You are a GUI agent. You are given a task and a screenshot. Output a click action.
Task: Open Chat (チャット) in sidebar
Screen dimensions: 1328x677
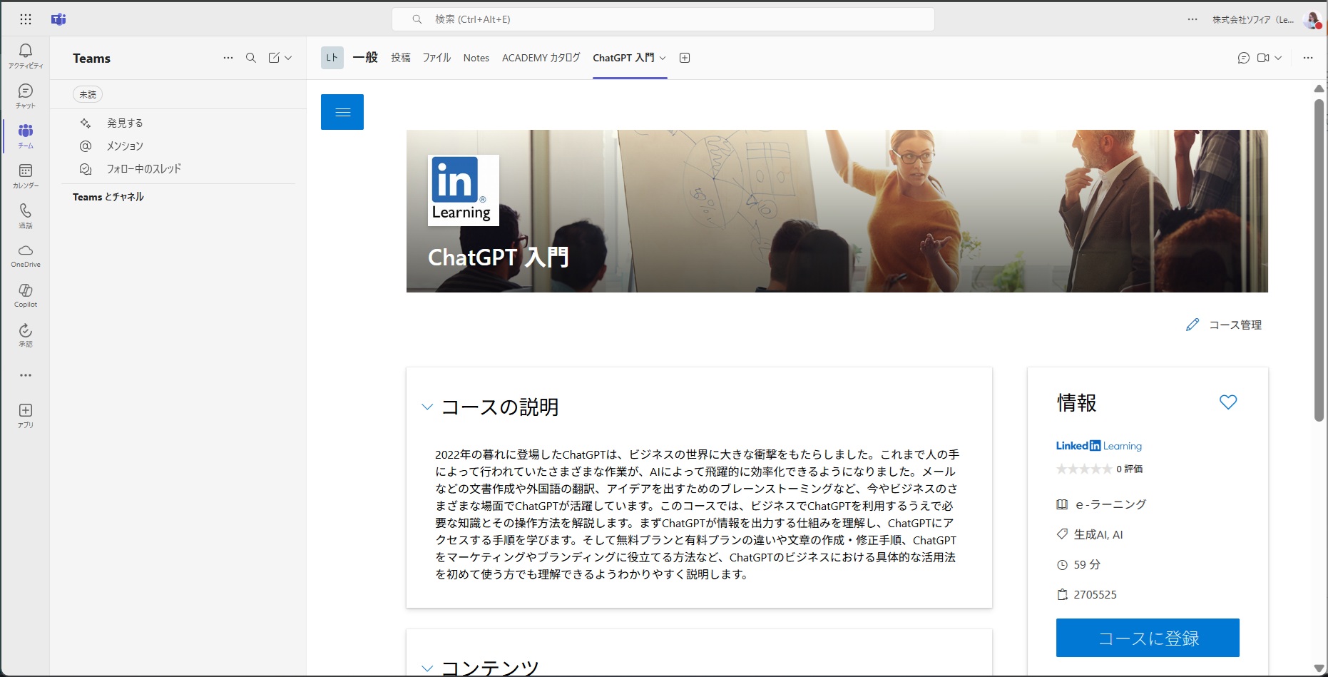tap(26, 96)
